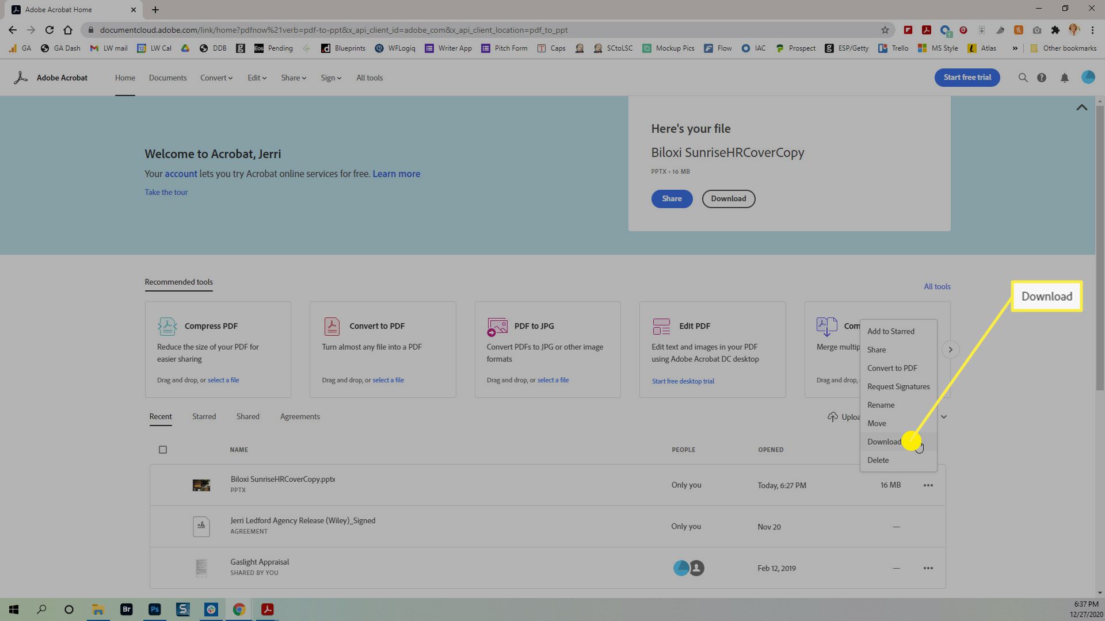Screen dimensions: 1105x621
Task: Switch to the Starred tab
Action: (203, 416)
